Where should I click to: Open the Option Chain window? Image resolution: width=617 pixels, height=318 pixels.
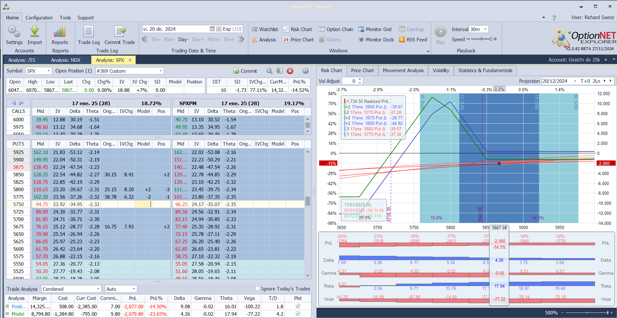[x=336, y=29]
